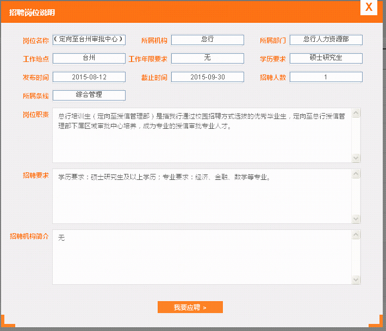Click the 发布时间 field 2015-08-12
386x331 pixels.
89,77
